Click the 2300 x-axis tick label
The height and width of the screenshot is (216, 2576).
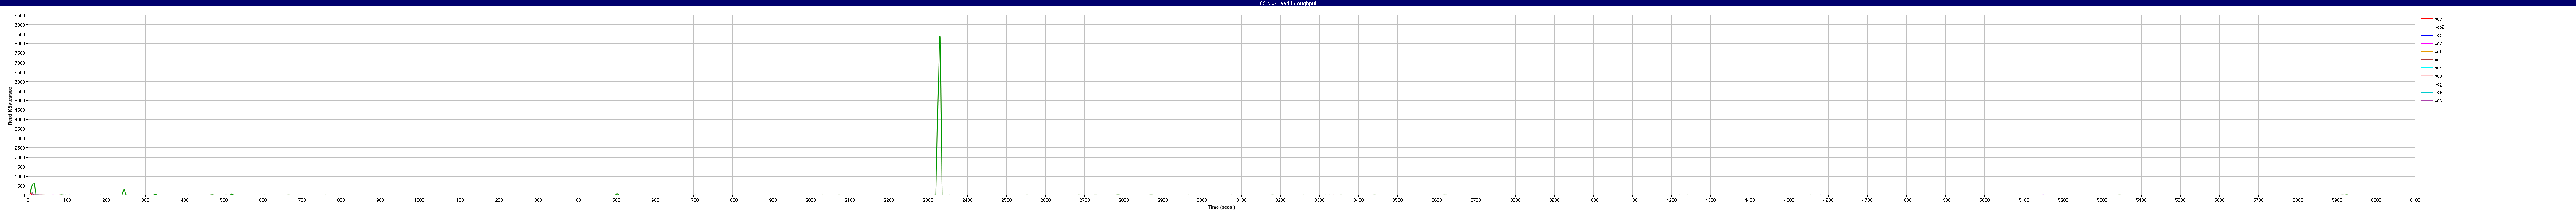[x=928, y=200]
